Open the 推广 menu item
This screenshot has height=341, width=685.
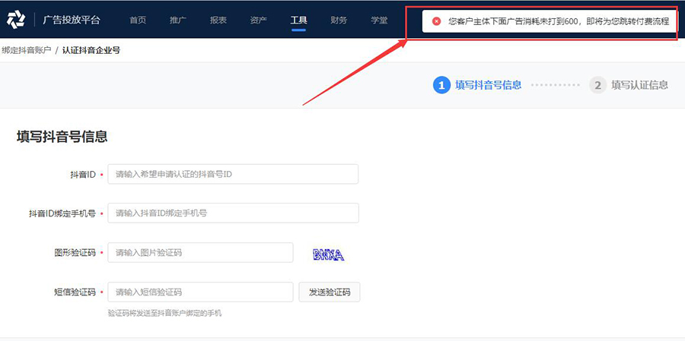[x=178, y=20]
